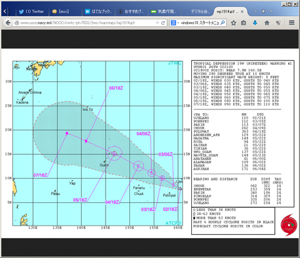
Task: Open the hamburger menu icon
Action: pyautogui.click(x=292, y=22)
